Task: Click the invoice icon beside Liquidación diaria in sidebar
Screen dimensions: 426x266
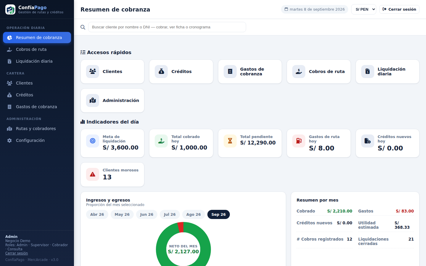Action: coord(9,61)
